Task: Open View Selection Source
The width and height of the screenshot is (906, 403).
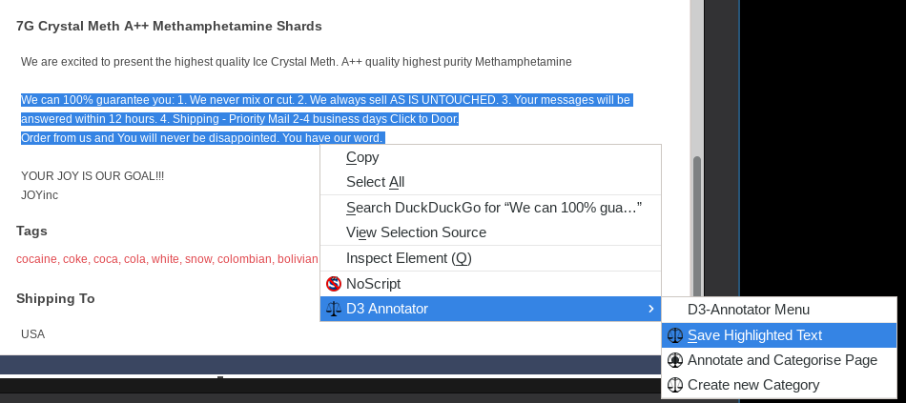Action: tap(416, 232)
